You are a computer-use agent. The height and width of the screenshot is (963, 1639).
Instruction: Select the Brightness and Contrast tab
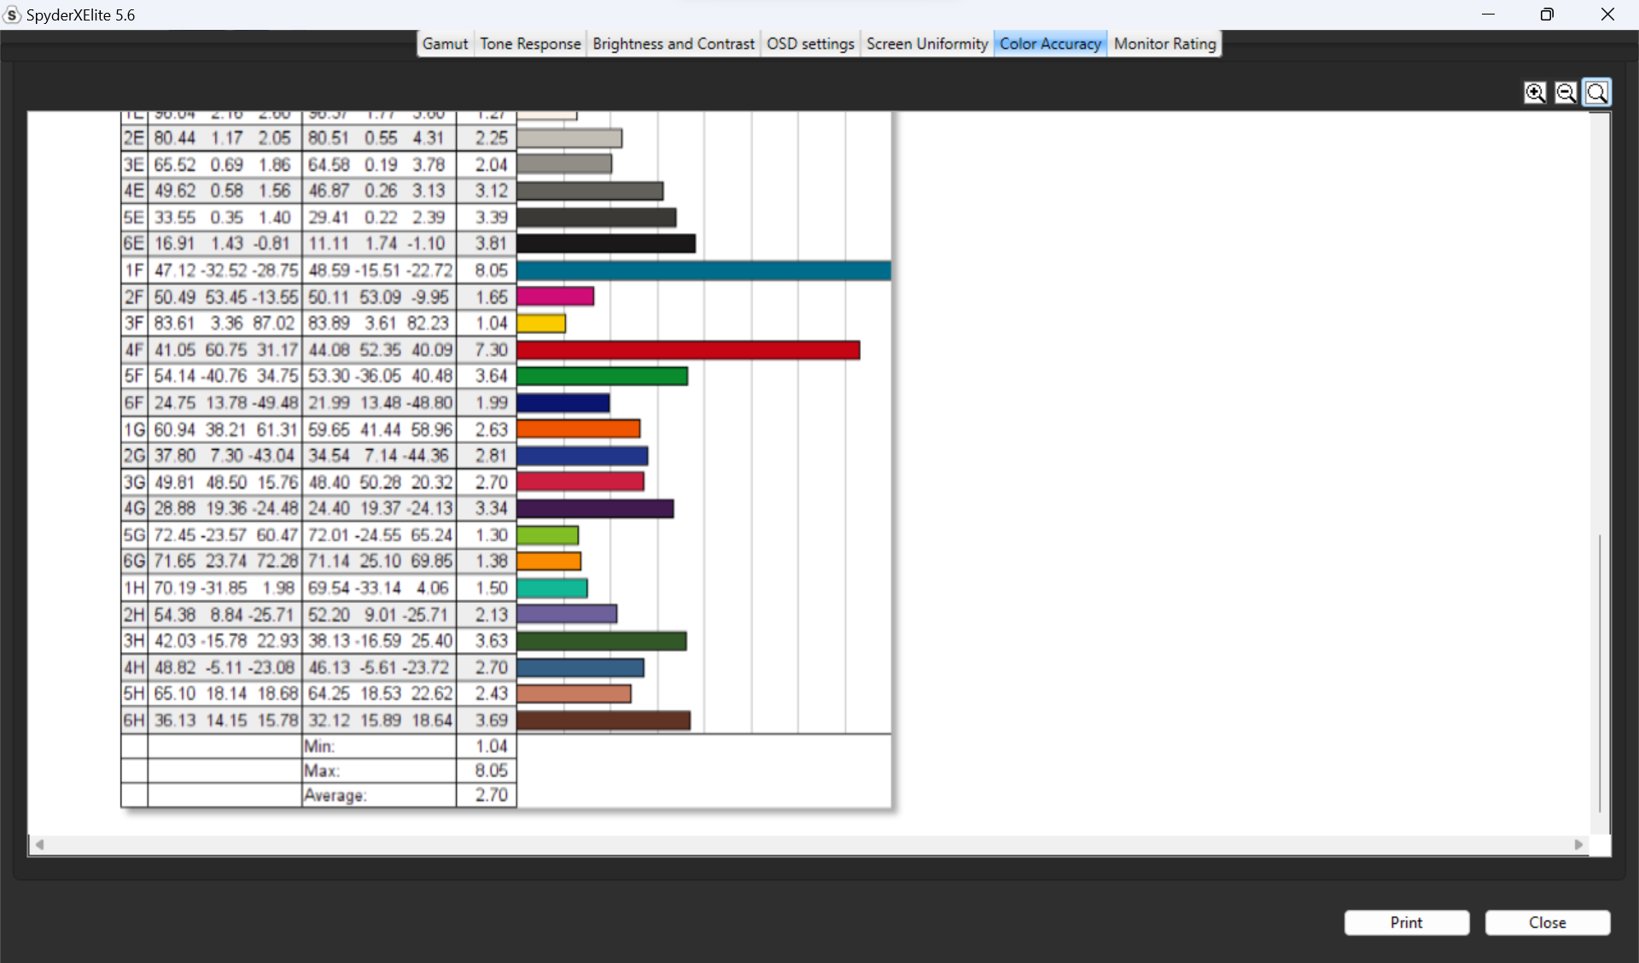[x=674, y=44]
